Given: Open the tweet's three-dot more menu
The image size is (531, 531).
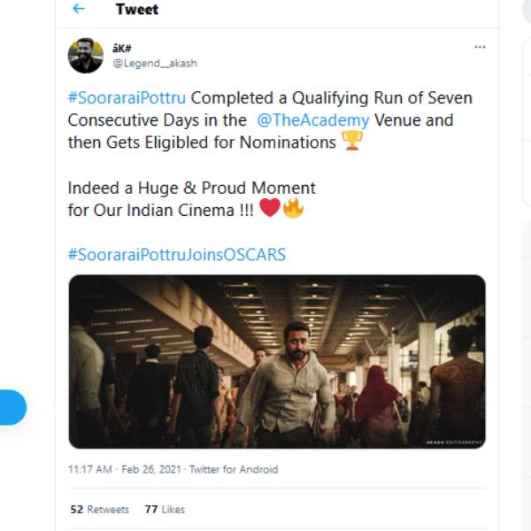Looking at the screenshot, I should click(x=480, y=47).
